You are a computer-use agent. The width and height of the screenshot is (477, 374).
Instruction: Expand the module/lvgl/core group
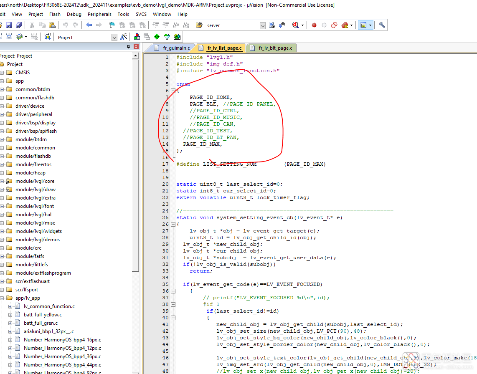2,181
